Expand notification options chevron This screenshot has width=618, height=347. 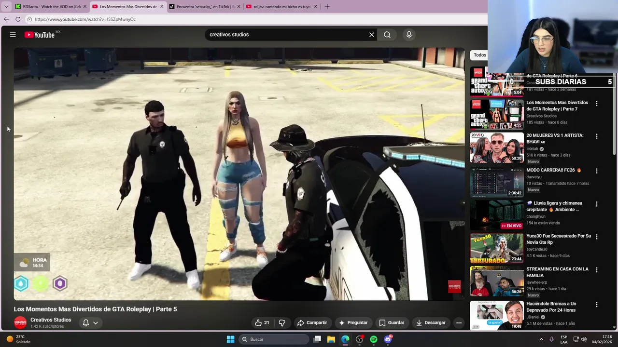point(96,323)
